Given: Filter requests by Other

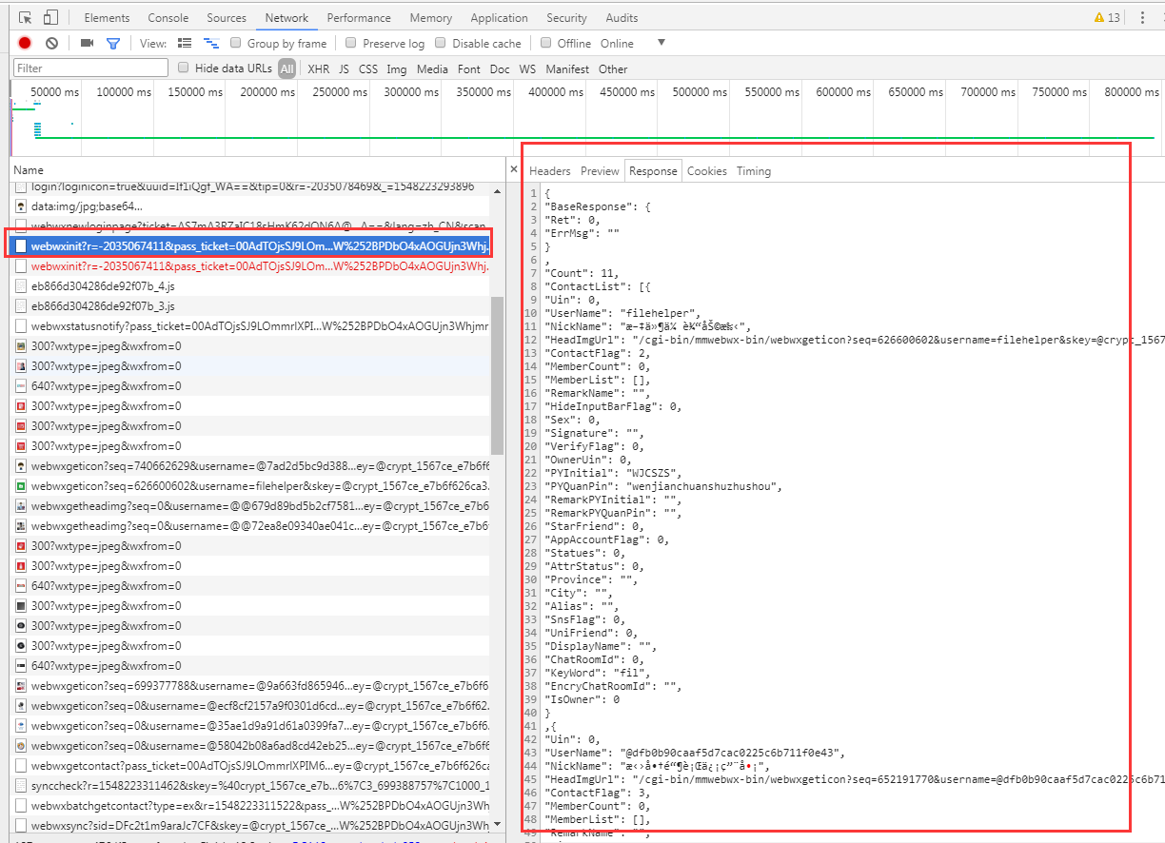Looking at the screenshot, I should [613, 69].
